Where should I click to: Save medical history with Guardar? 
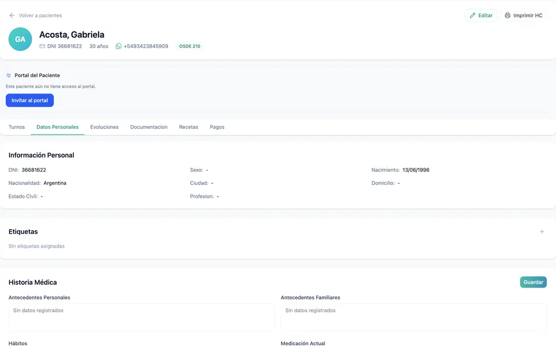[x=533, y=282]
